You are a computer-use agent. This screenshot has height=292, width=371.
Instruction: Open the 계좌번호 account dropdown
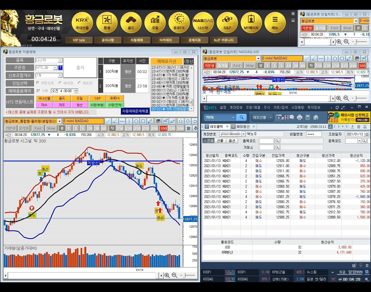coord(243,134)
